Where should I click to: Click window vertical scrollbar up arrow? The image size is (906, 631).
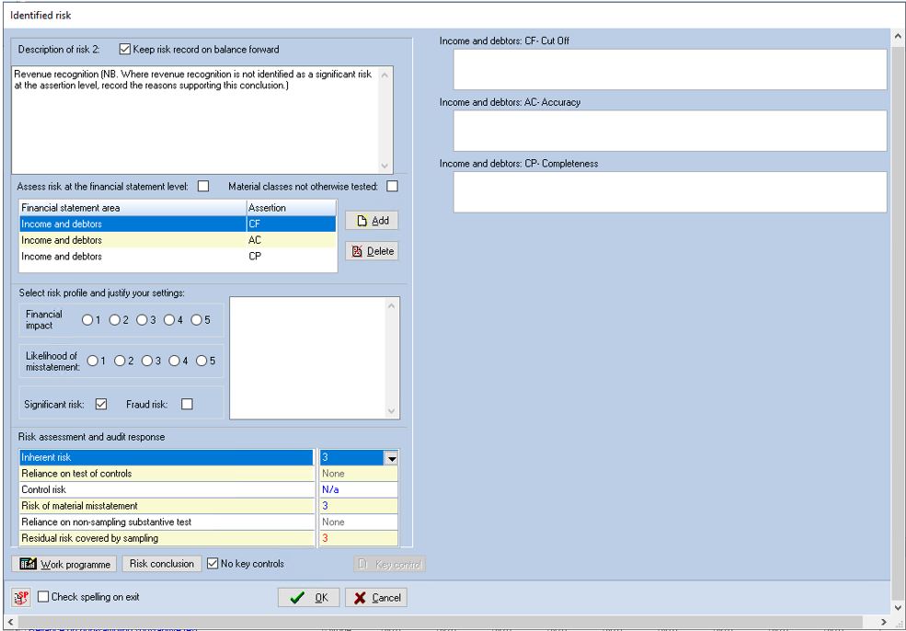tap(899, 37)
